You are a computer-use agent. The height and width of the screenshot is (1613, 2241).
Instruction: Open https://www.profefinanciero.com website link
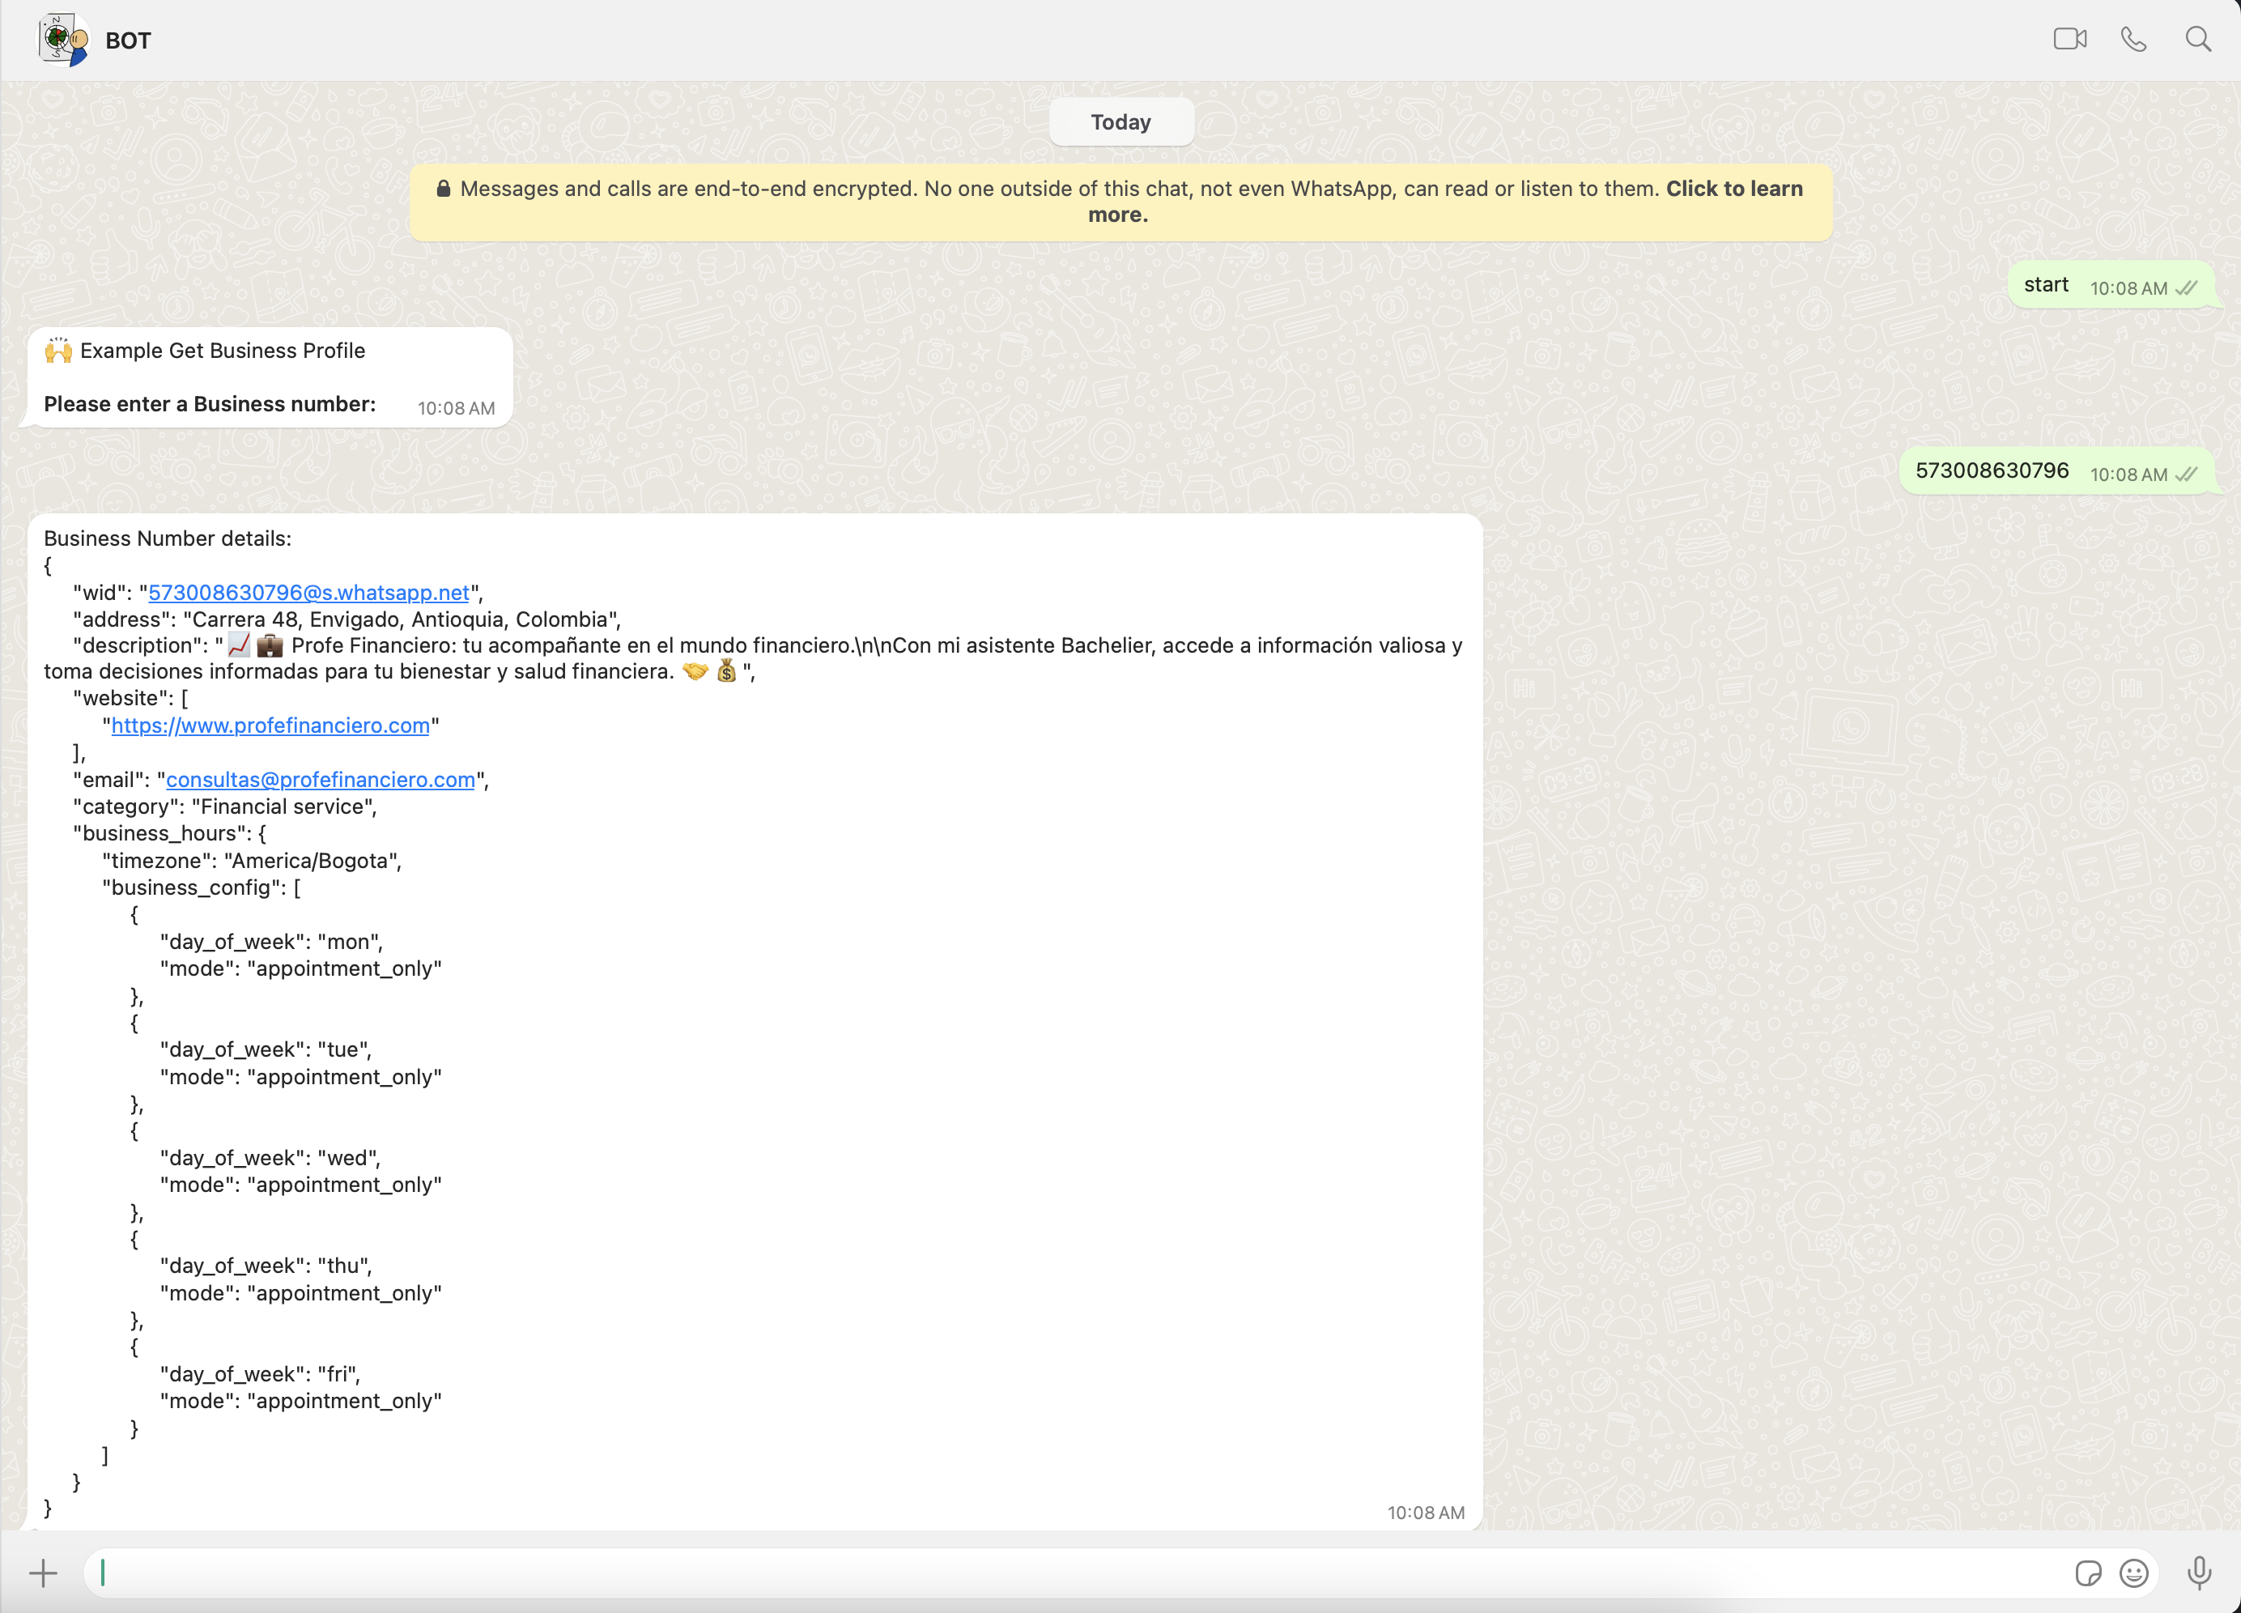(270, 726)
